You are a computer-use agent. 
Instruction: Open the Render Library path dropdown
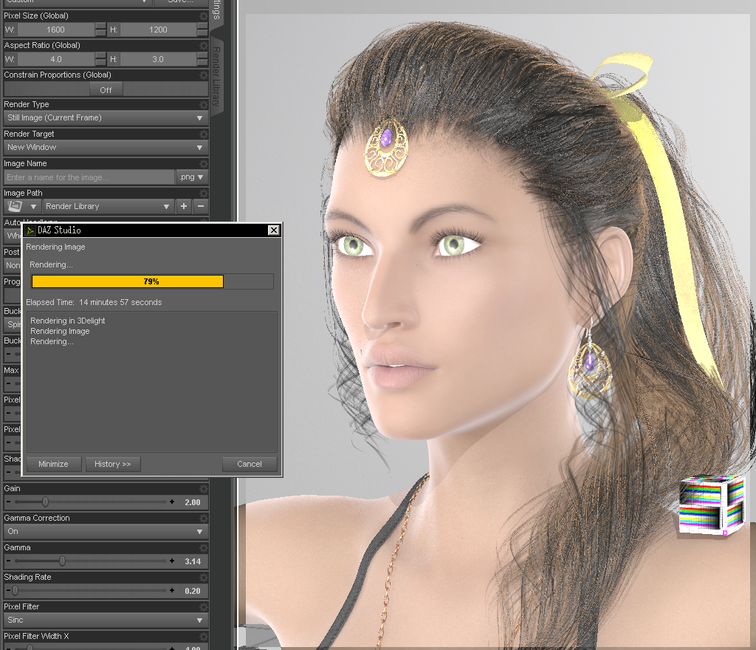coord(108,206)
